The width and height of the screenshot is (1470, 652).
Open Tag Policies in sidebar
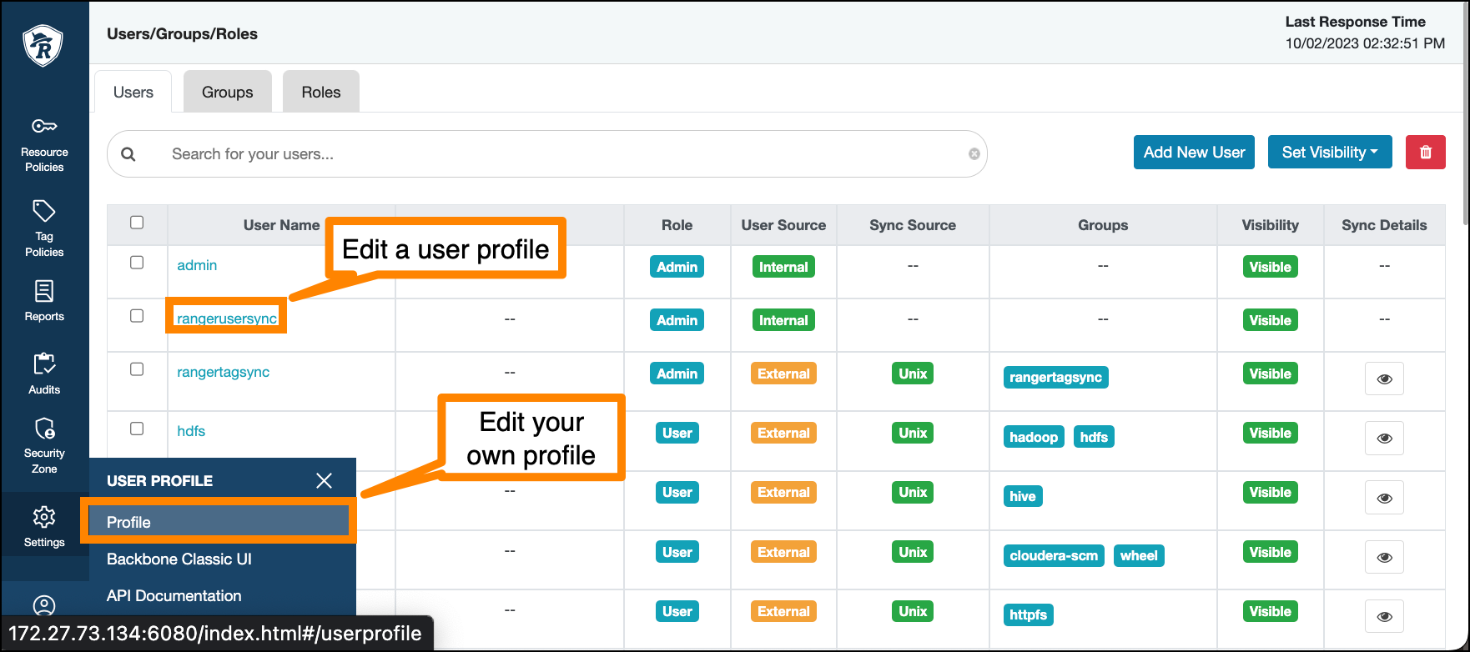pos(44,228)
